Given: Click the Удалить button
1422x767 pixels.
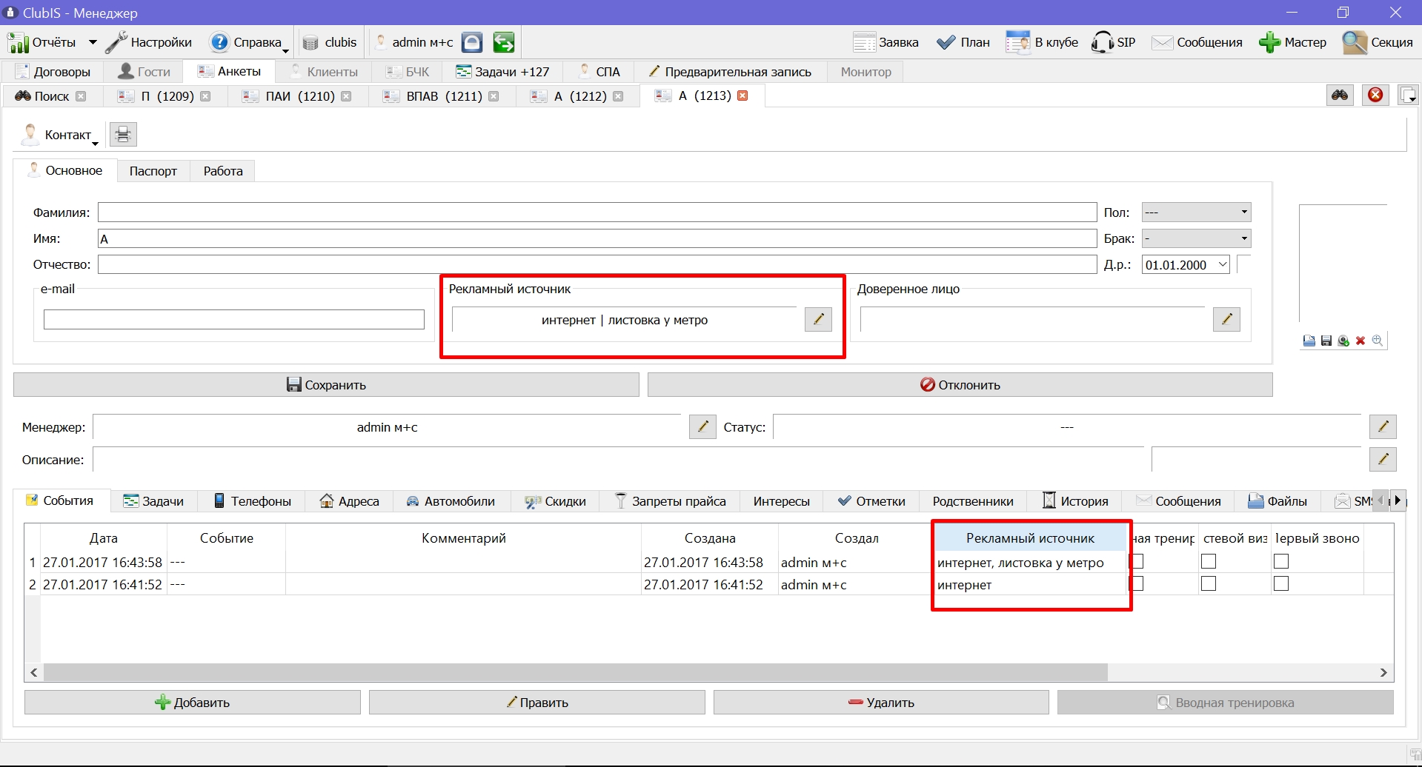Looking at the screenshot, I should pyautogui.click(x=881, y=703).
